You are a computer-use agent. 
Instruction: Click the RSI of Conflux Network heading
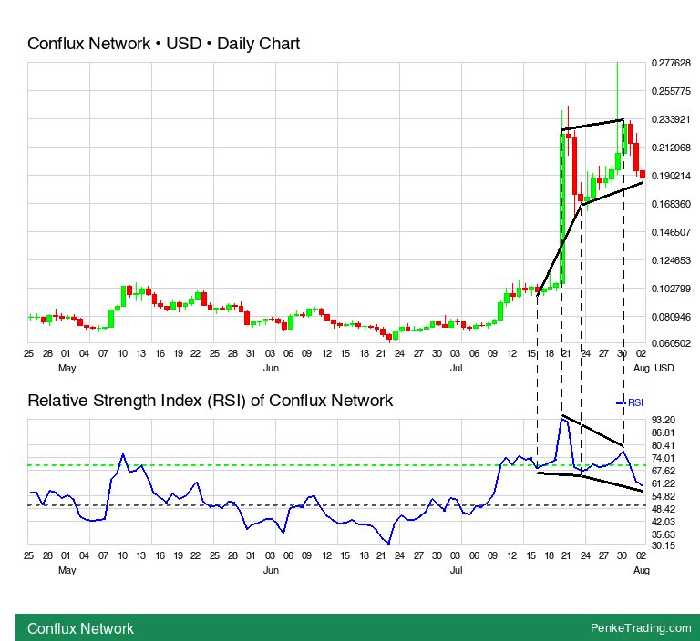coord(211,401)
